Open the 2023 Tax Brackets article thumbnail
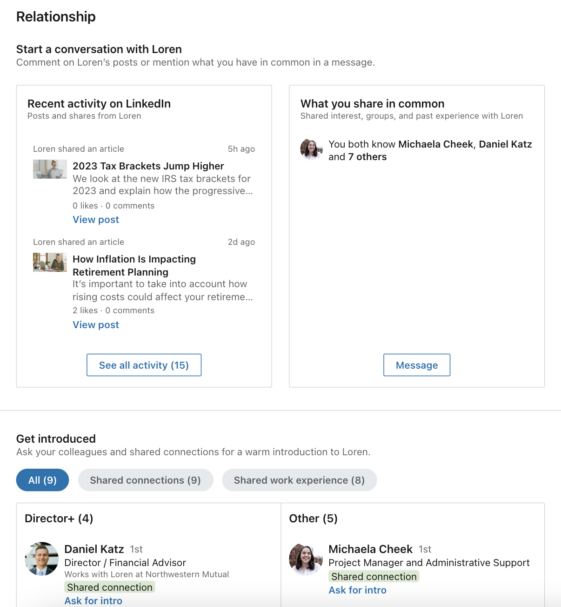The width and height of the screenshot is (561, 607). click(50, 169)
